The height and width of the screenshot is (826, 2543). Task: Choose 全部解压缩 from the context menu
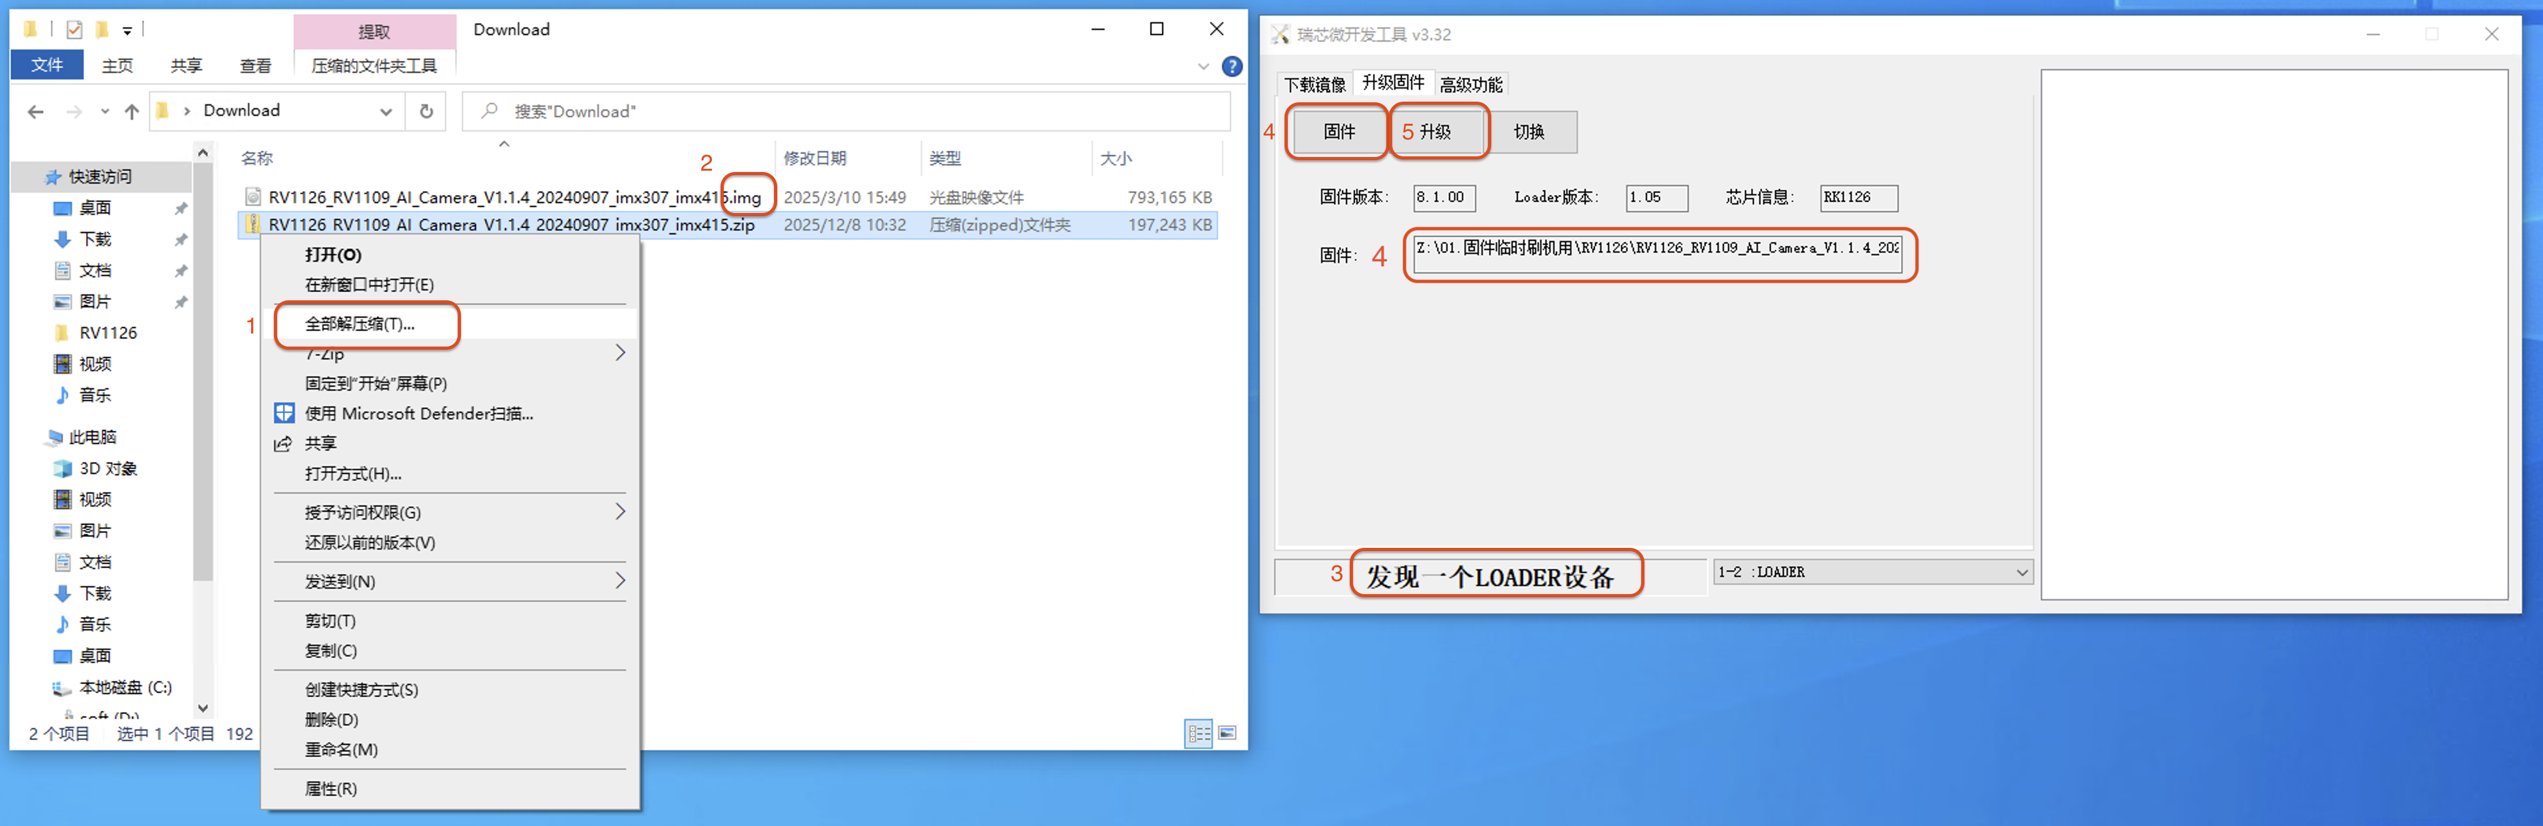(359, 323)
